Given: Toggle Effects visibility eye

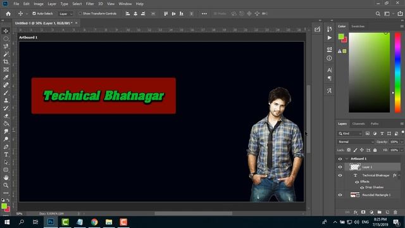Looking at the screenshot, I should pyautogui.click(x=357, y=182).
